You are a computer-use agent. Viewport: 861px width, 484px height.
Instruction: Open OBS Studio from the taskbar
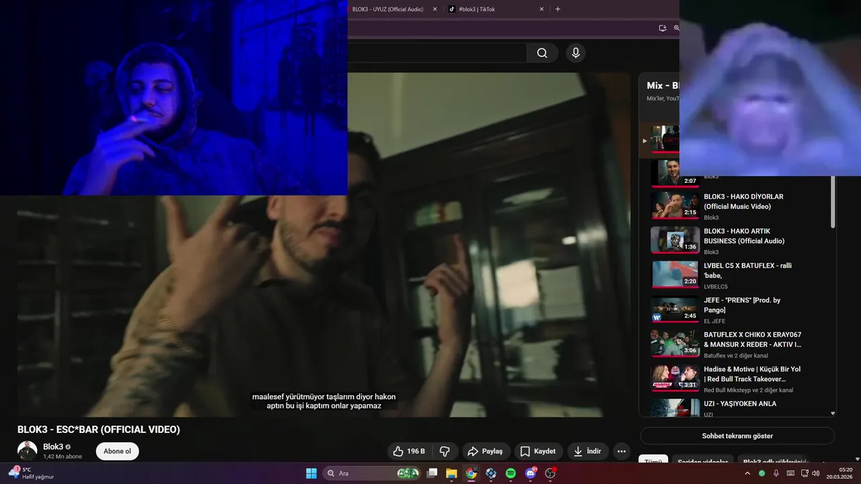tap(550, 473)
